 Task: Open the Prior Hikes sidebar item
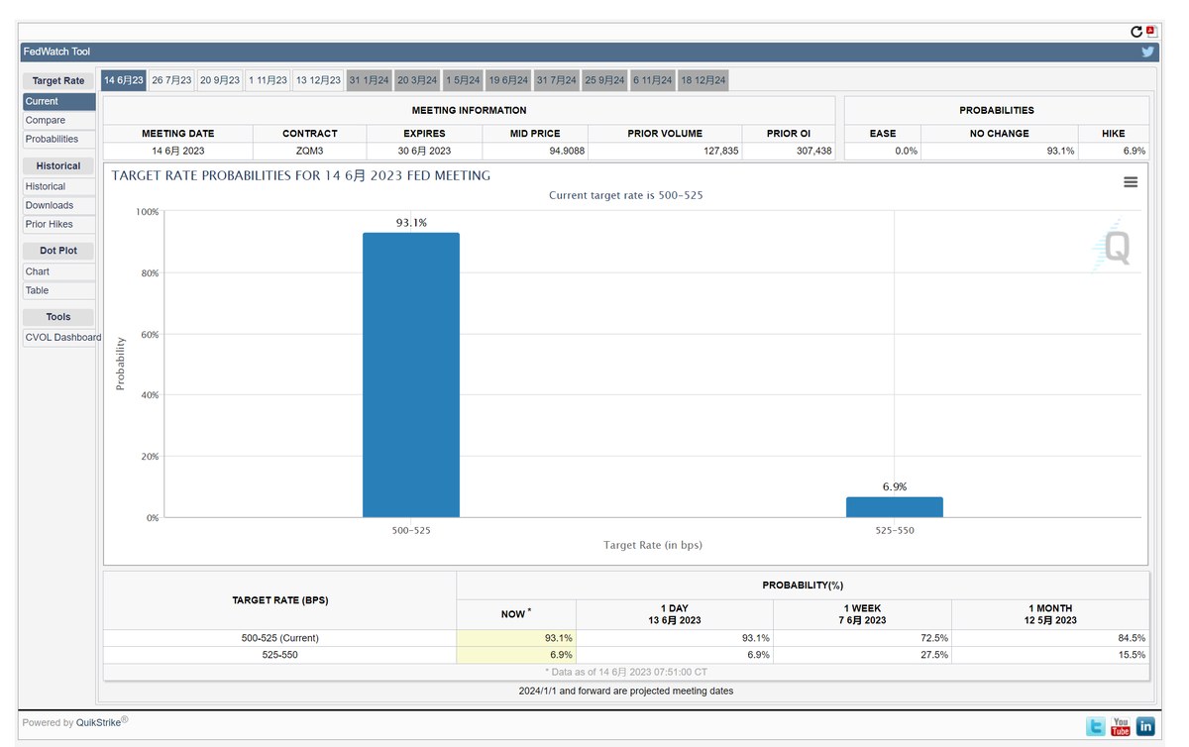[59, 224]
